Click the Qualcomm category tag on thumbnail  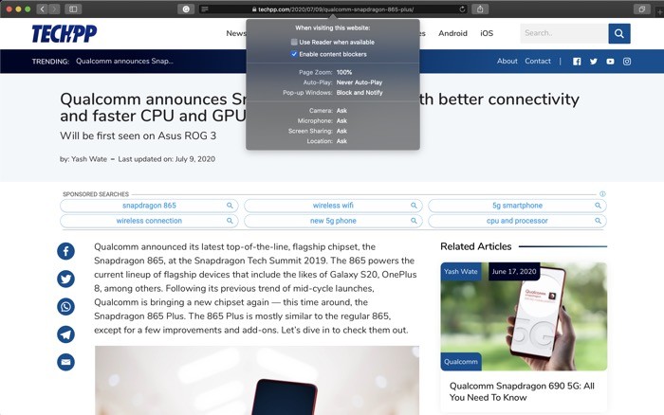(461, 362)
